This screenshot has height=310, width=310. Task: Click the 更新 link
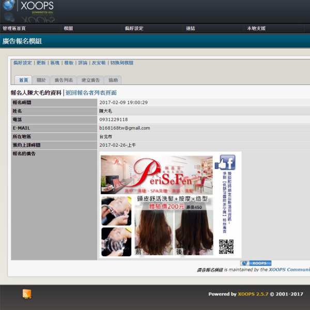41,63
